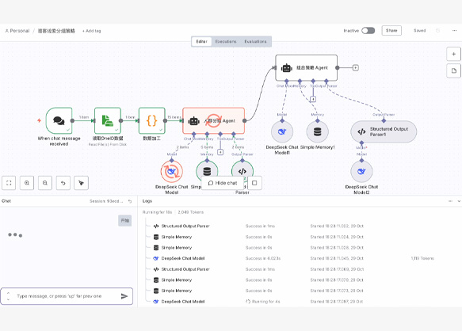
Task: Show the previous message with the up arrow in chat input
Action: click(8, 293)
